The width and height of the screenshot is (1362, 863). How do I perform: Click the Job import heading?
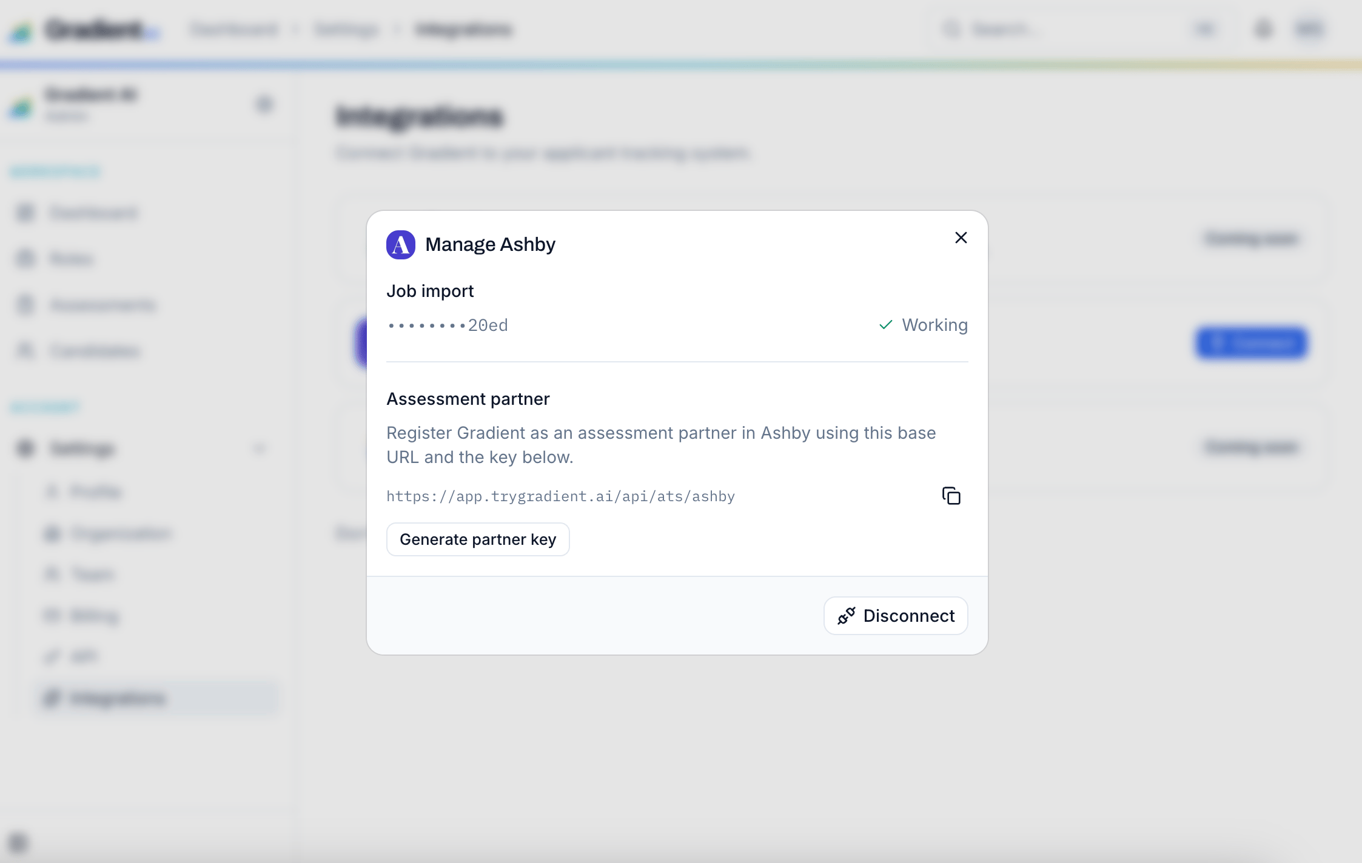pyautogui.click(x=430, y=291)
